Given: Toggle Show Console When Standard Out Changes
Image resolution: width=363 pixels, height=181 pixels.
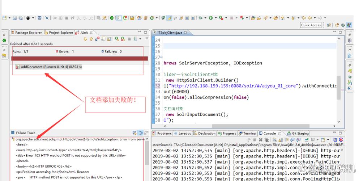Looking at the screenshot, I should pyautogui.click(x=292, y=140).
